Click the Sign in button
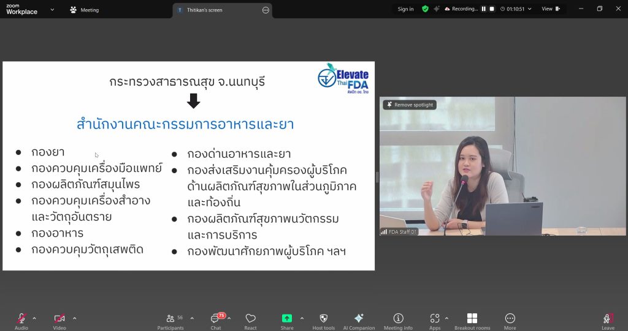This screenshot has height=331, width=628. (406, 9)
